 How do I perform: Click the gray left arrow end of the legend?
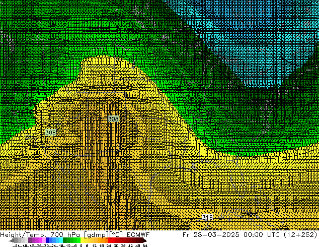click(12, 240)
